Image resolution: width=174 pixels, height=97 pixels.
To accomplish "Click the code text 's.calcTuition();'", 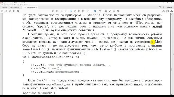I will pyautogui.click(x=46, y=68).
